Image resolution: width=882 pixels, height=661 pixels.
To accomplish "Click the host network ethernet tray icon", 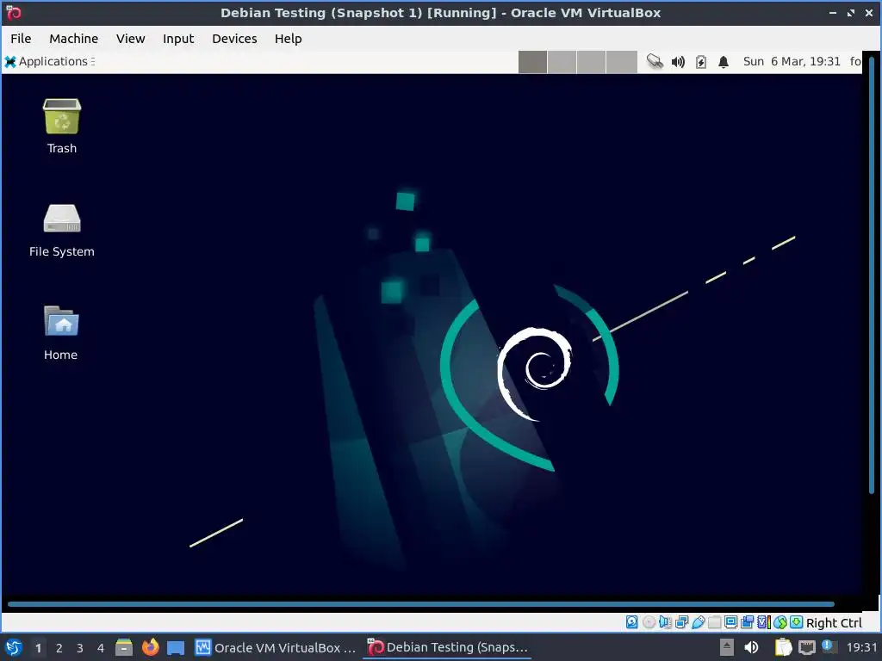I will [x=806, y=648].
